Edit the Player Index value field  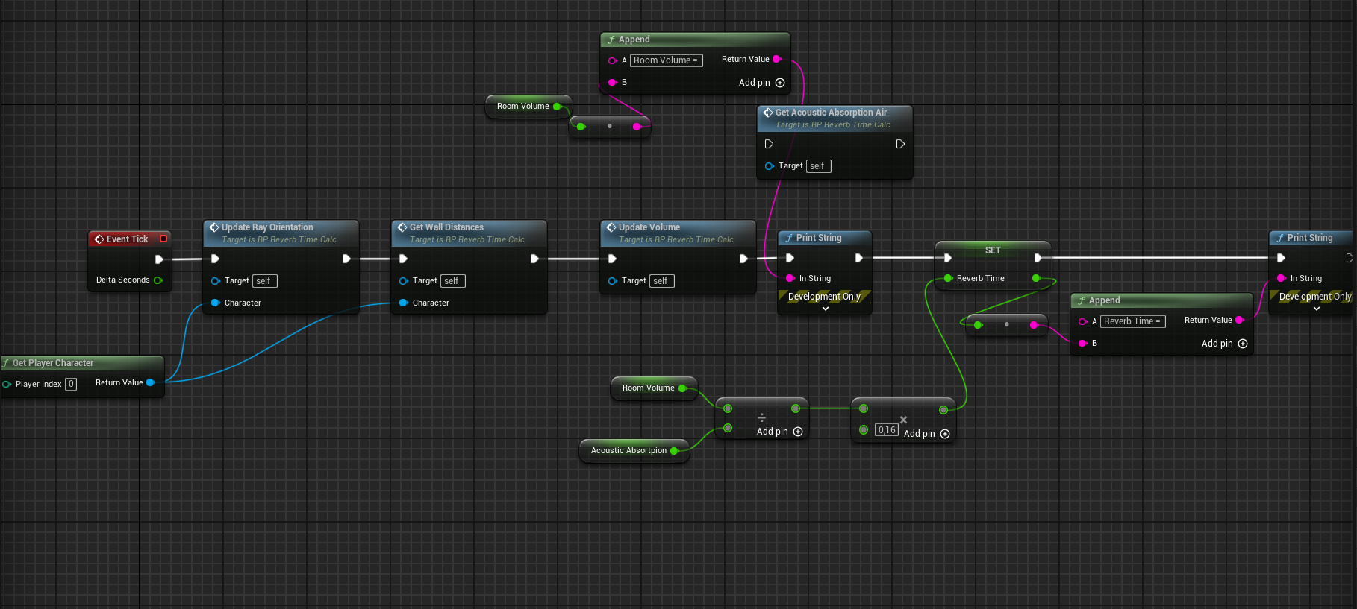(71, 384)
